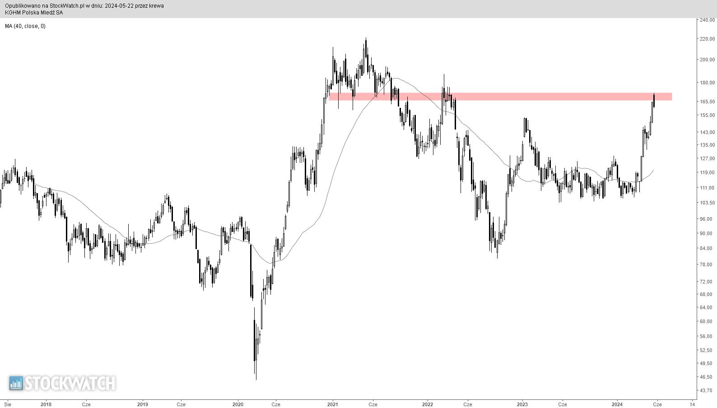Viewport: 717px width, 408px height.
Task: Click the 180,00 price axis label
Action: (x=707, y=83)
